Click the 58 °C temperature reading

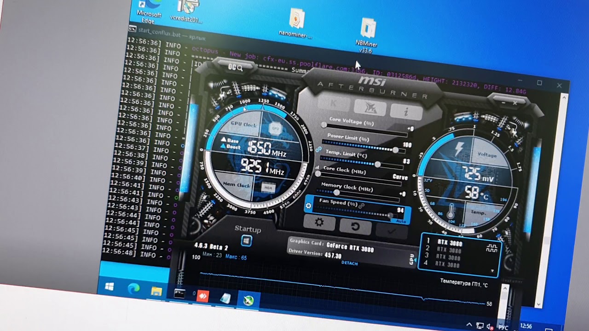point(476,193)
